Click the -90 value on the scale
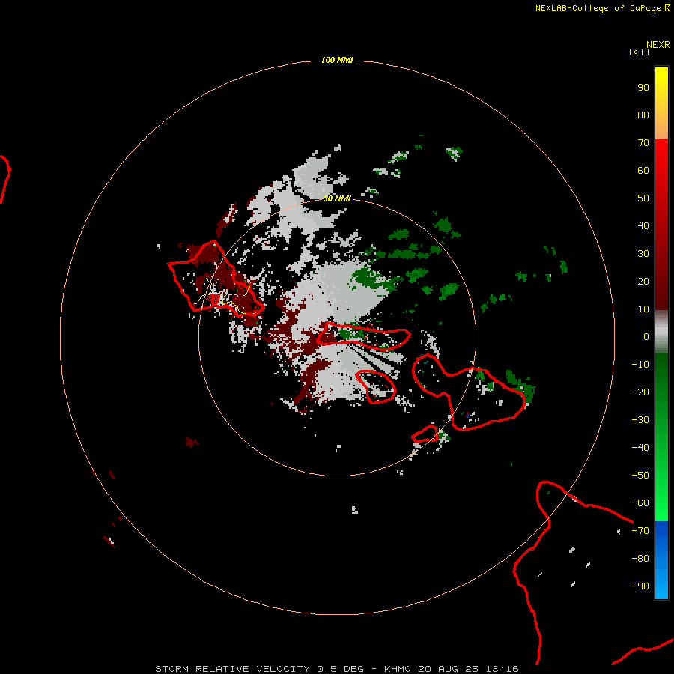The image size is (674, 674). 640,586
